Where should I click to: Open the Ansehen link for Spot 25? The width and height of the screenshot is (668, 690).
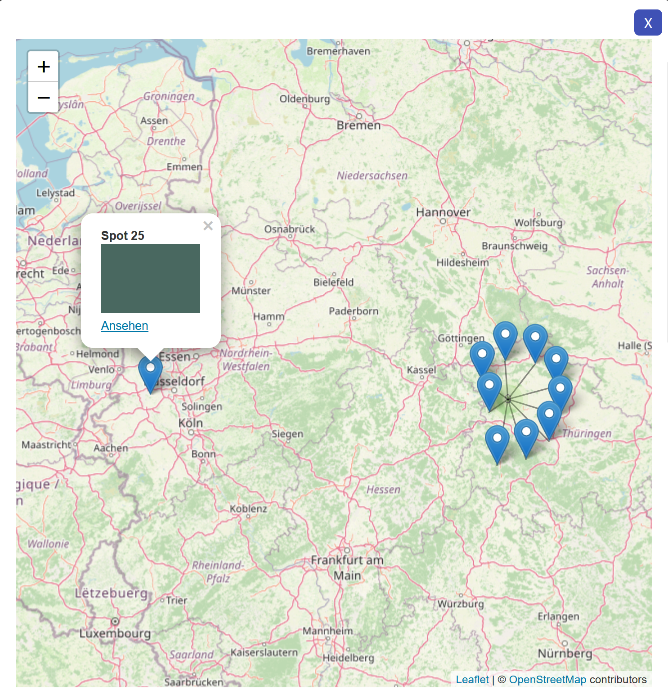(x=125, y=325)
